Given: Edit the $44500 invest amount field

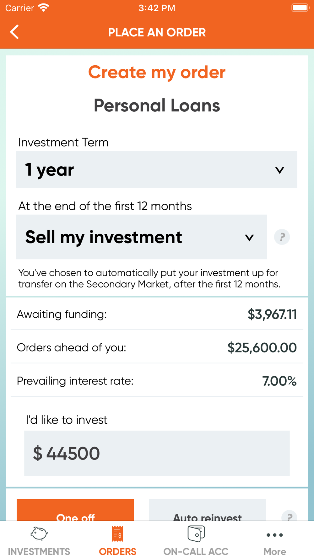Looking at the screenshot, I should pyautogui.click(x=156, y=453).
